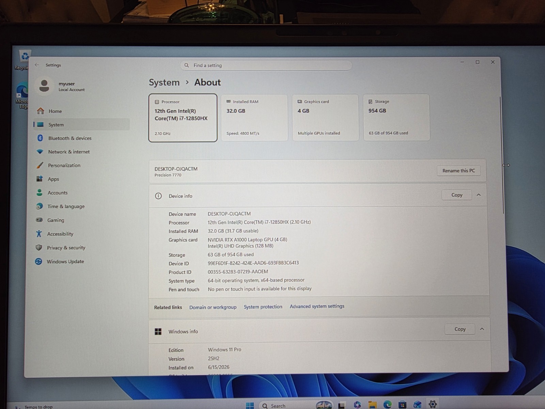Click the Settings gear taskbar icon
This screenshot has height=409, width=545.
pos(433,404)
